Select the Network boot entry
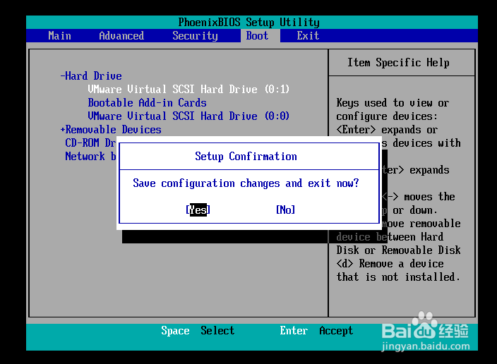 coord(90,156)
